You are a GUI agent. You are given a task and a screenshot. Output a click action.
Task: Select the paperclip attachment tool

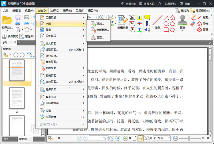pyautogui.click(x=147, y=23)
